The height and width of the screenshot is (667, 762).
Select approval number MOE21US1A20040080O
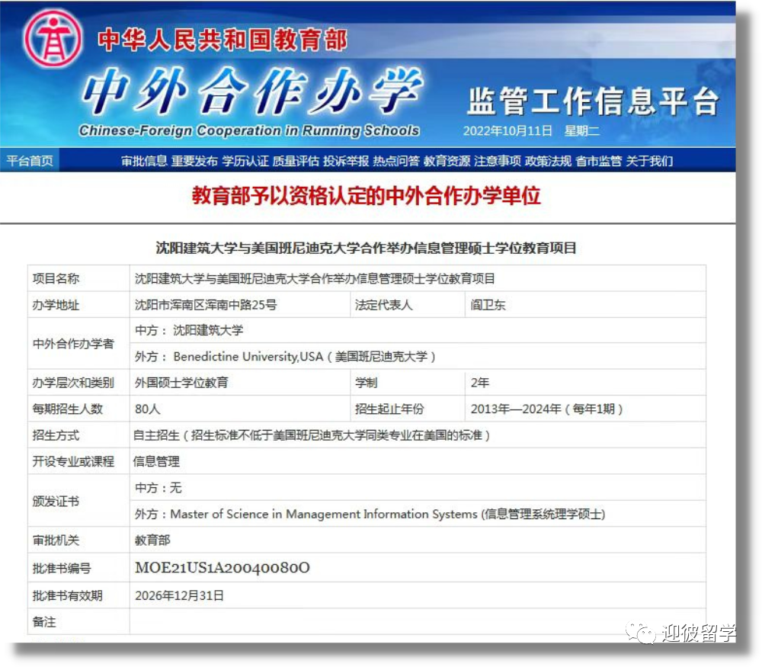tap(222, 567)
